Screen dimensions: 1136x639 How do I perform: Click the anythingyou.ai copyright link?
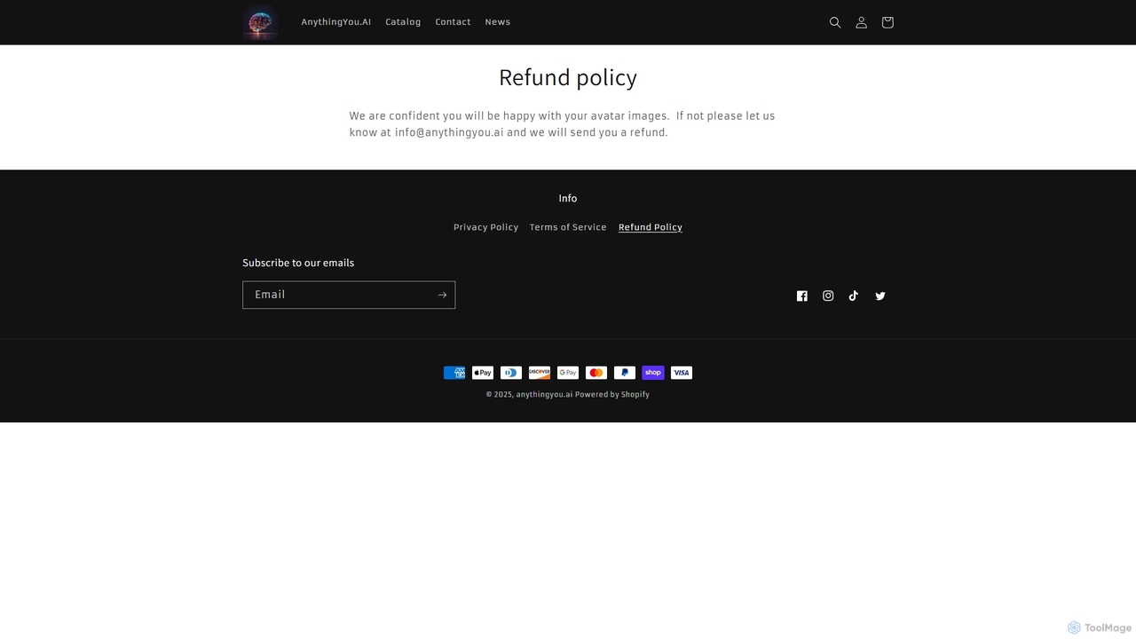(x=544, y=395)
